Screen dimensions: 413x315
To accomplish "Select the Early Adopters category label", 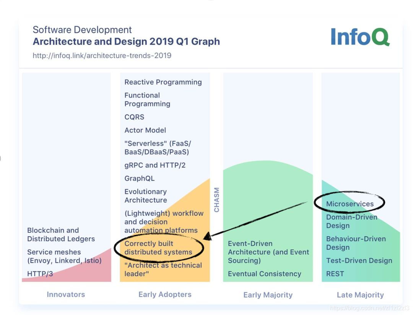I will pos(165,294).
